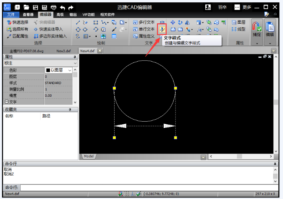
Task: Click the highlighted Text Style (文字样式) icon
Action: [162, 29]
